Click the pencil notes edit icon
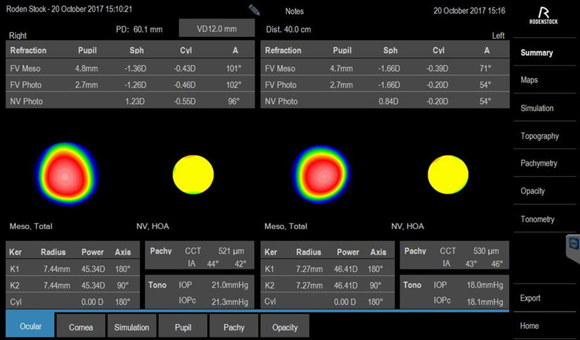Image resolution: width=580 pixels, height=340 pixels. pos(254,10)
